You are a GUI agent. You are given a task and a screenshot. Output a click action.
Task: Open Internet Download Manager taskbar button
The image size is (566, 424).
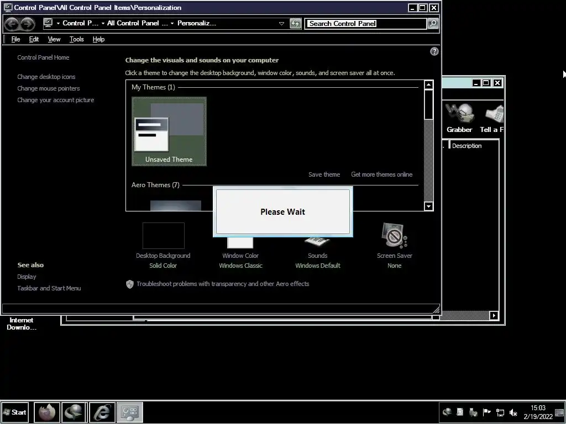coord(75,412)
